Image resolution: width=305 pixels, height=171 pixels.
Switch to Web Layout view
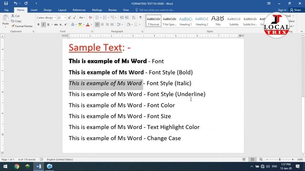(x=261, y=160)
